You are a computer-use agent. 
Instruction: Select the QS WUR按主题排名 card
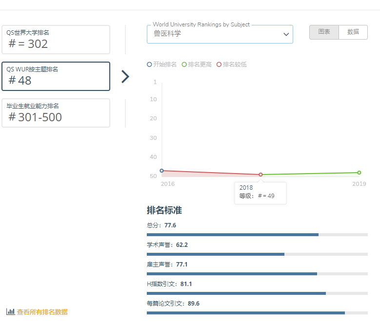(x=56, y=76)
